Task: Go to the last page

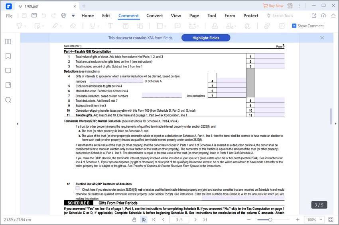Action: (x=205, y=219)
